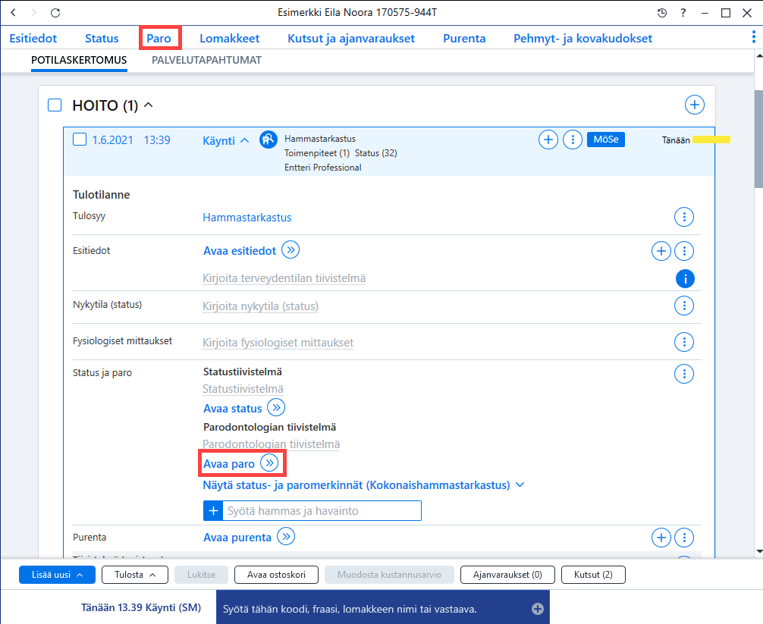This screenshot has height=624, width=763.
Task: Click the Statustiivistelmä text field
Action: coord(243,389)
